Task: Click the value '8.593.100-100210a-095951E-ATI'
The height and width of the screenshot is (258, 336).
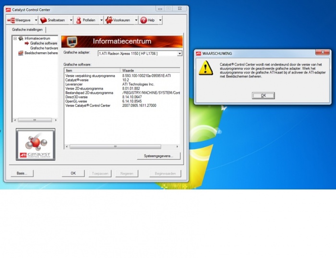Action: (x=146, y=76)
